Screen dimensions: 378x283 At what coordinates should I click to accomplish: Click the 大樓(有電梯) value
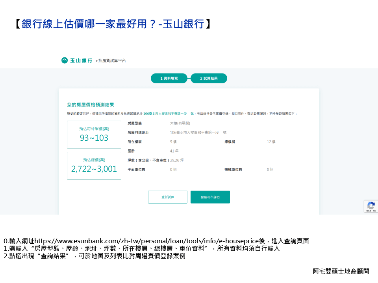coord(180,123)
